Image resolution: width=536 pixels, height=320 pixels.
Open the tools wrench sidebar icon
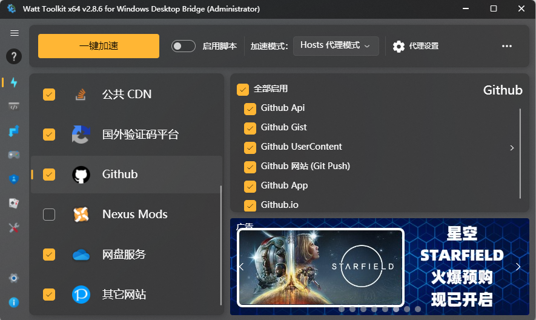point(14,228)
